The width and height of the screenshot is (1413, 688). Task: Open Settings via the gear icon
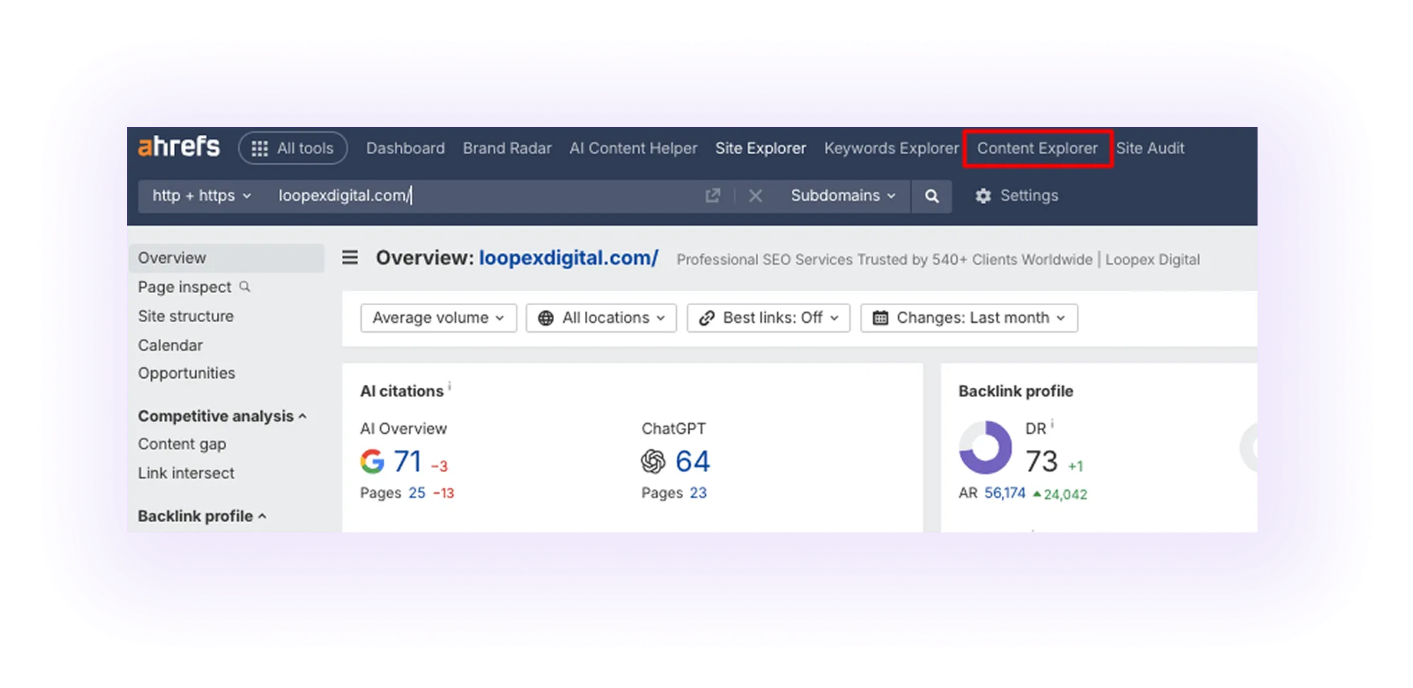(x=983, y=196)
